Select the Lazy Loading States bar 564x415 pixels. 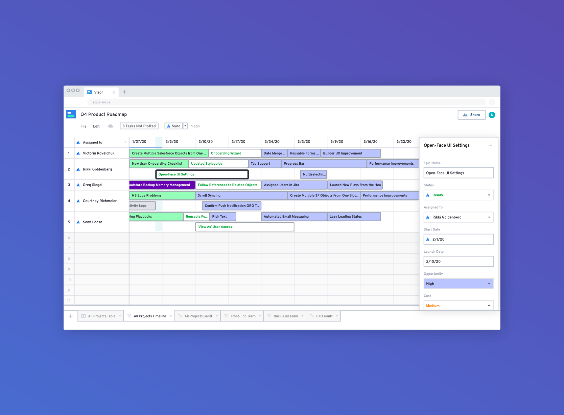pos(354,217)
